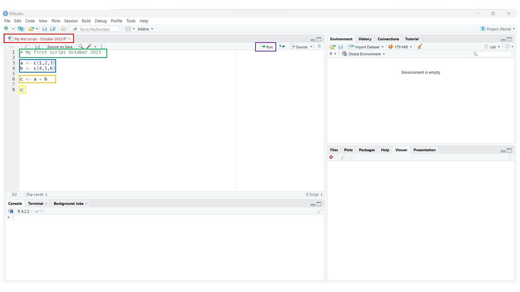This screenshot has height=292, width=520.
Task: Switch to the Background Jobs tab
Action: tap(68, 204)
